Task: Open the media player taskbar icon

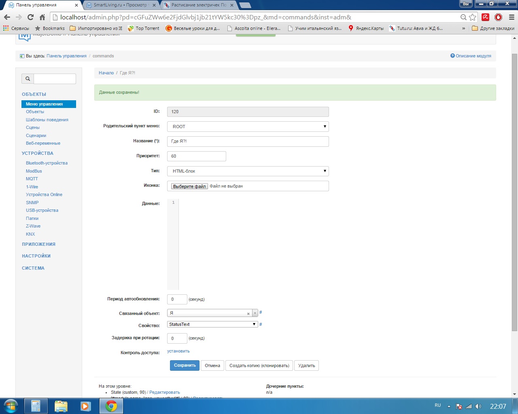Action: click(x=86, y=406)
